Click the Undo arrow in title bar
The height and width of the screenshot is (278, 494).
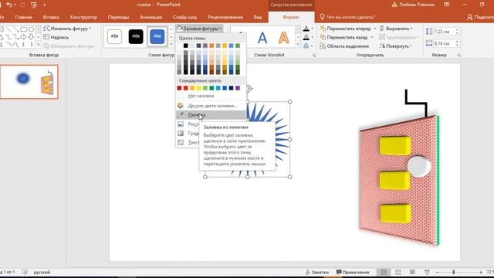(9, 5)
